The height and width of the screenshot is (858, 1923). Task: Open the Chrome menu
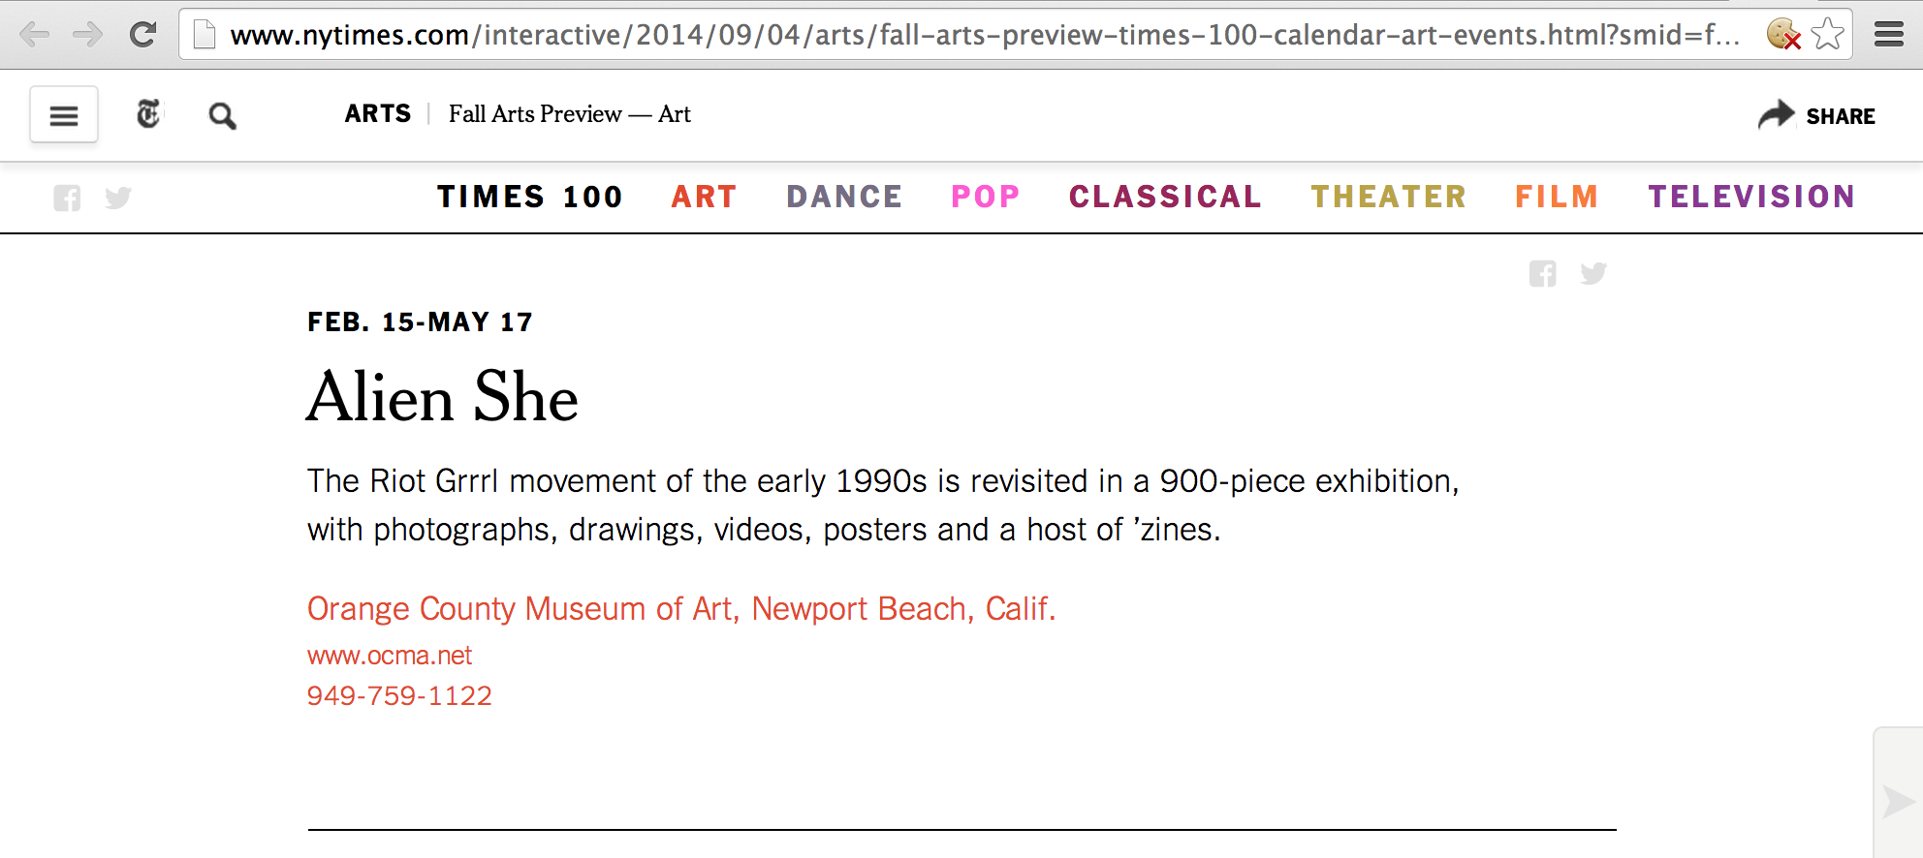coord(1888,36)
